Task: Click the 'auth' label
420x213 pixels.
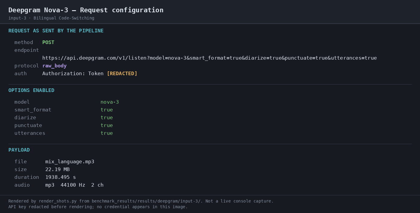Action: pyautogui.click(x=20, y=74)
